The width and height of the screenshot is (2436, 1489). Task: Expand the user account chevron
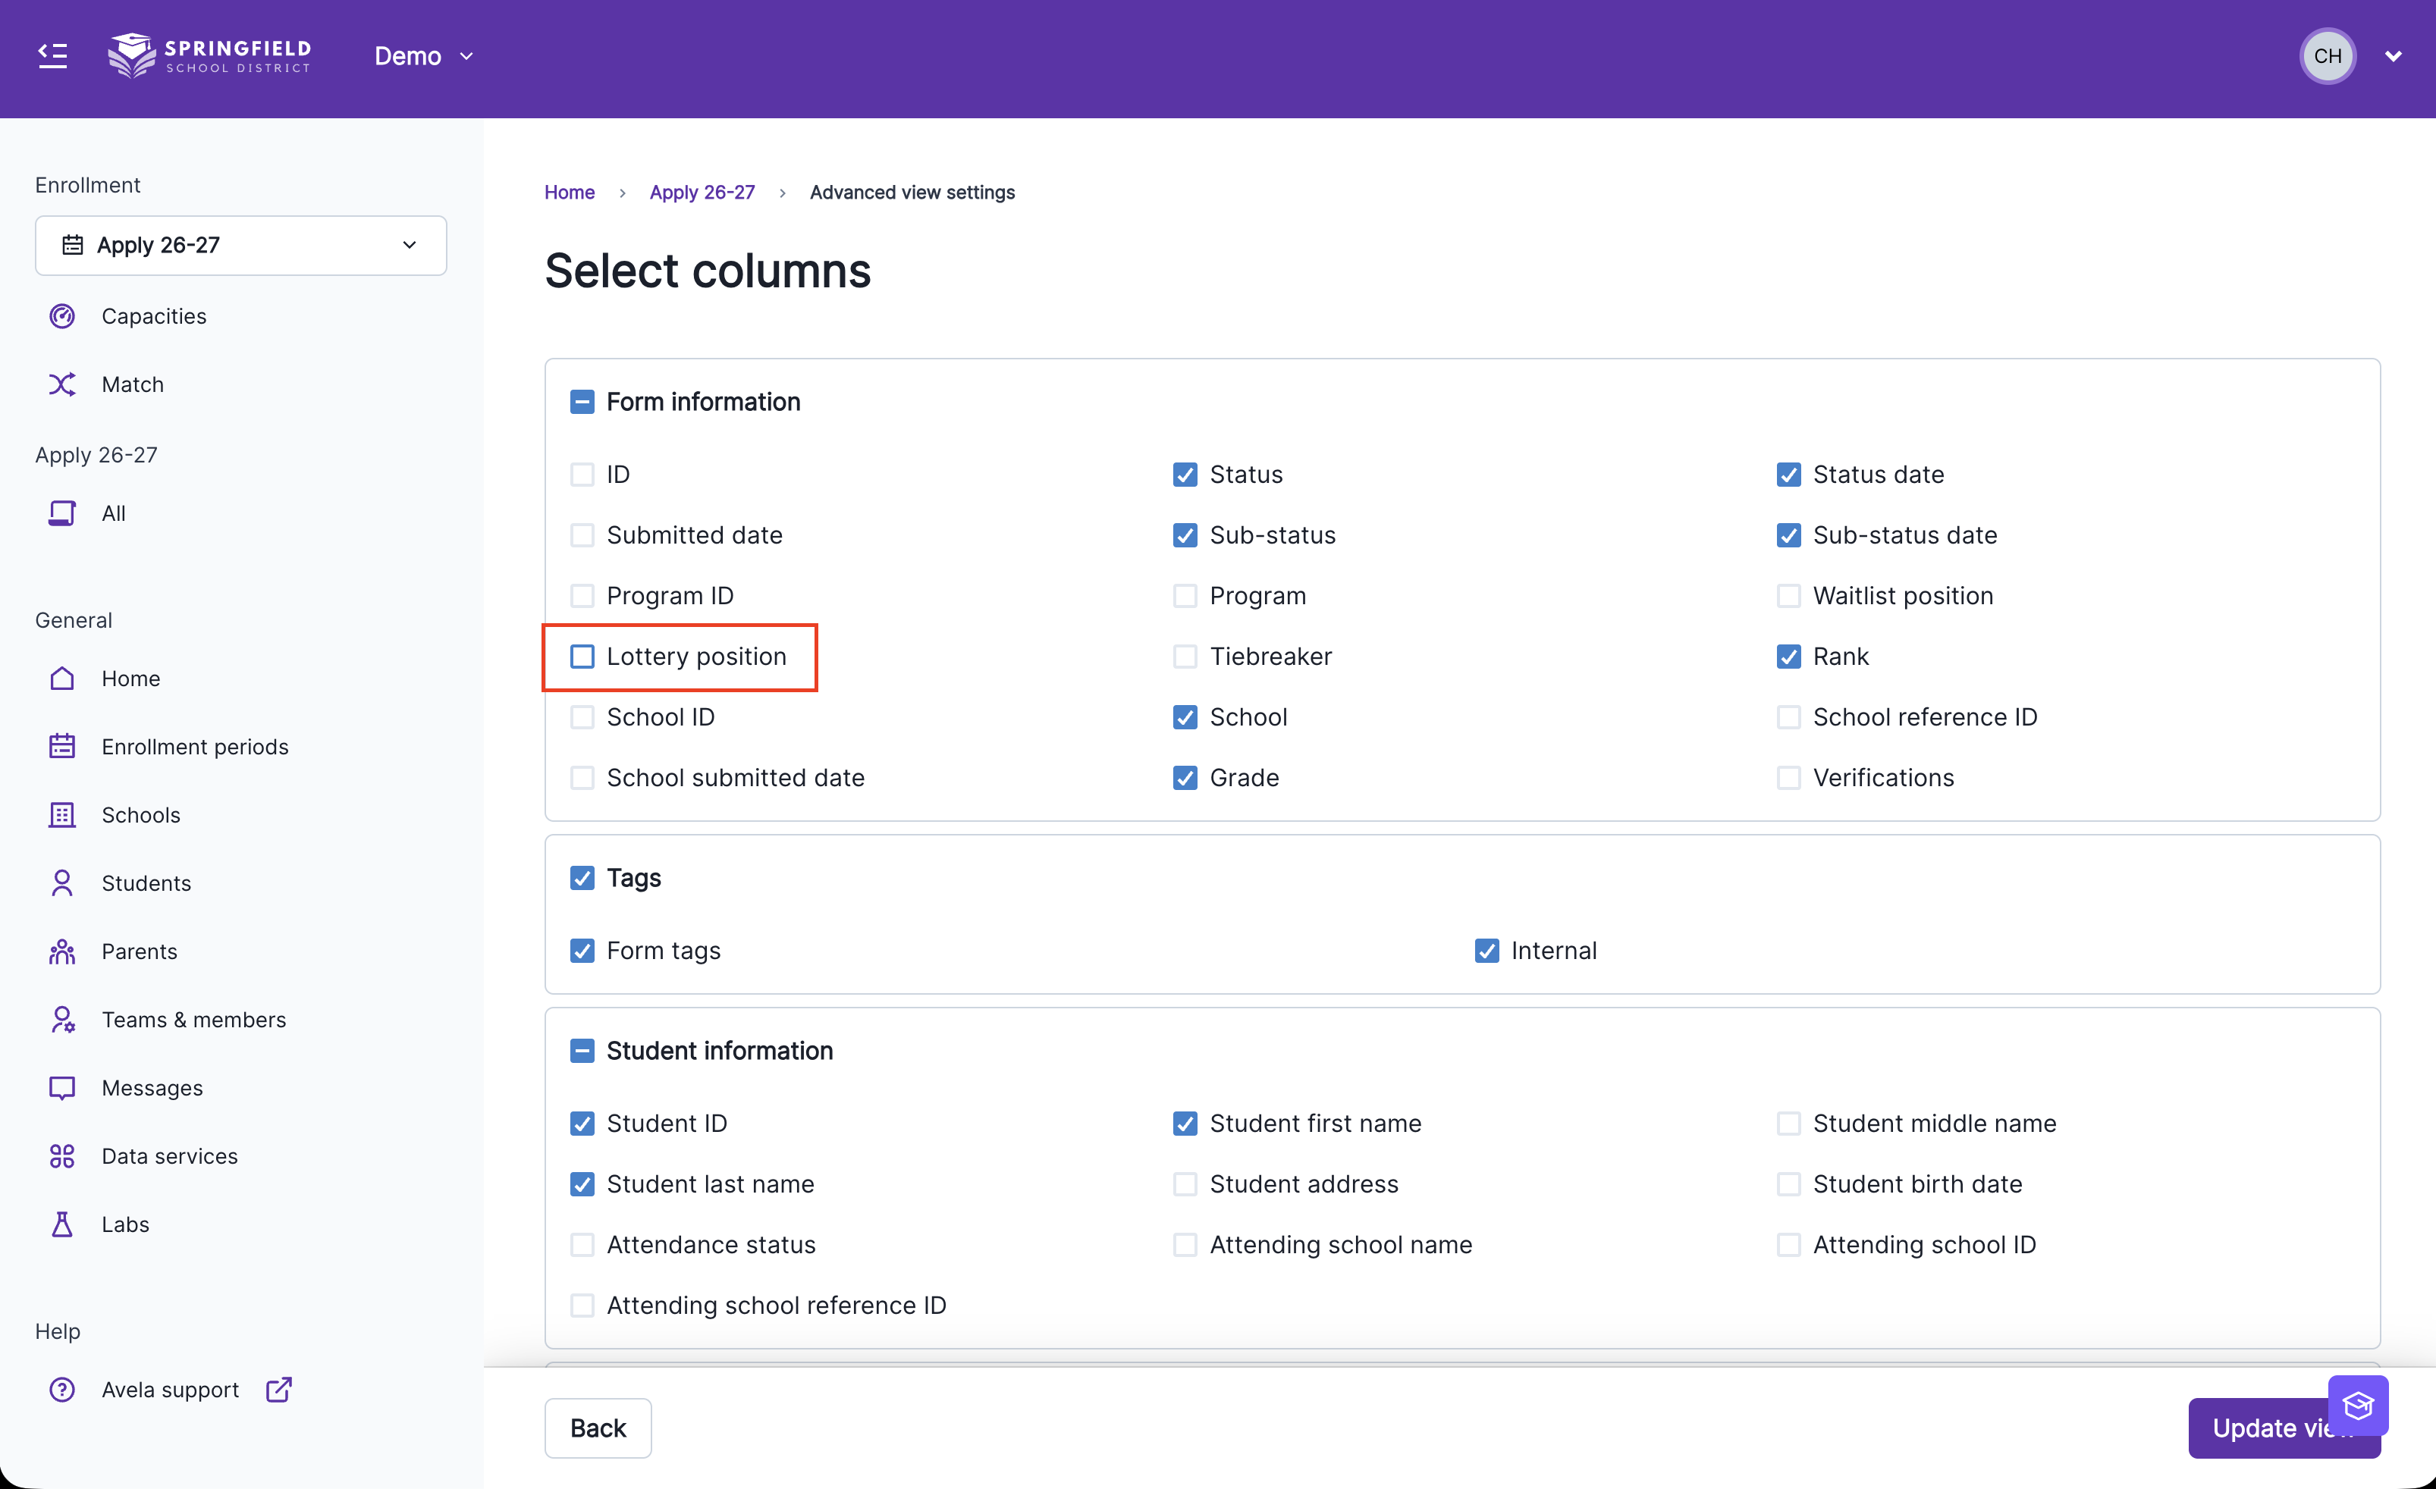click(2393, 56)
